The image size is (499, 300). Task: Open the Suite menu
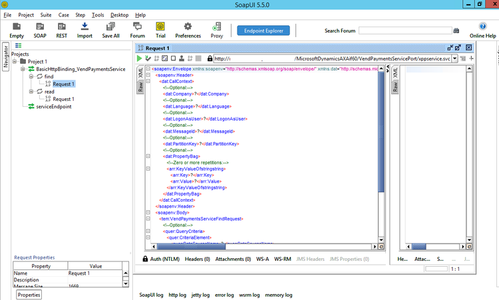pyautogui.click(x=46, y=15)
